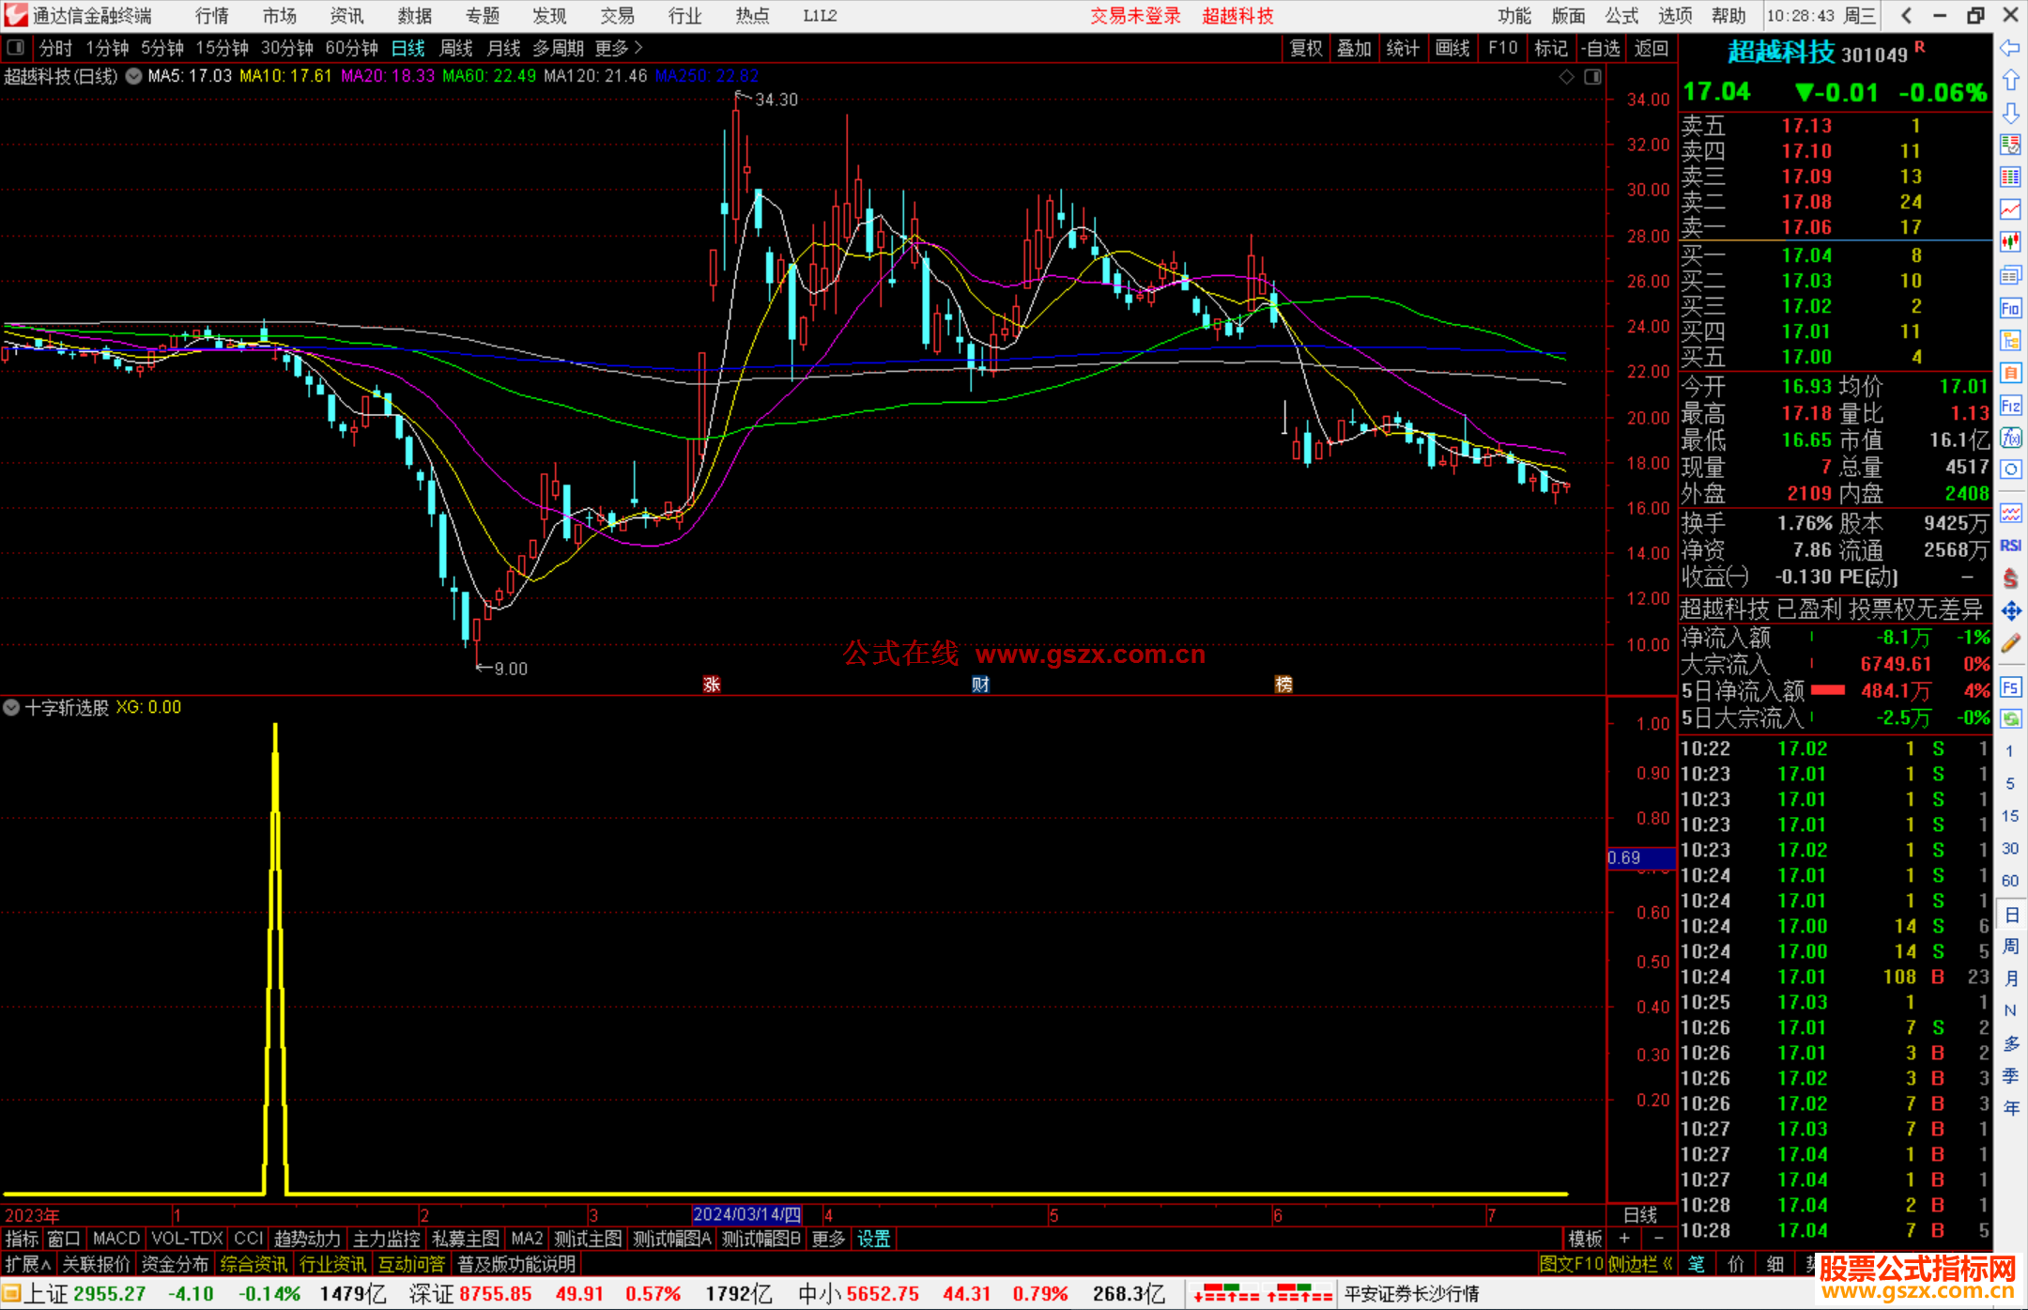Image resolution: width=2028 pixels, height=1310 pixels.
Task: Click the four-way move arrows icon
Action: [x=2009, y=611]
